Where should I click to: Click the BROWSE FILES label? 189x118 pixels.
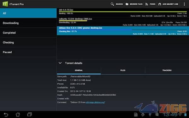136,4
